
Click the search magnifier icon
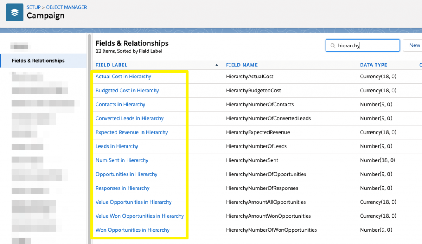coord(333,45)
